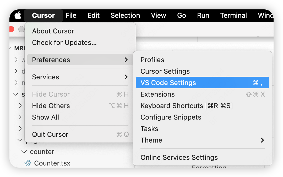Viewport: 283px width, 177px height.
Task: Collapse the counter folder
Action: 24,152
